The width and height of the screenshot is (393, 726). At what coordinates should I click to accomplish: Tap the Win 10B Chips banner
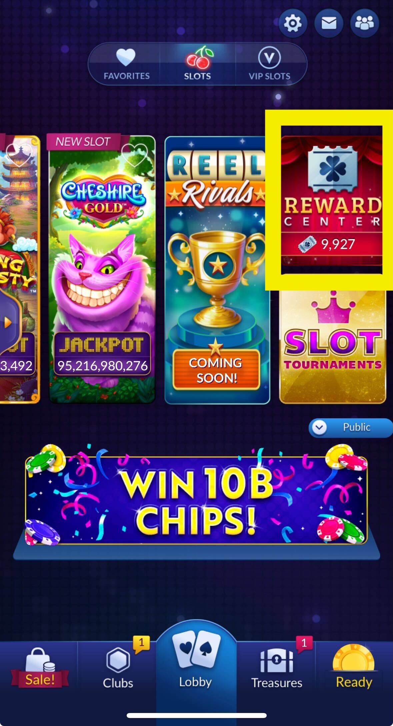point(197,500)
